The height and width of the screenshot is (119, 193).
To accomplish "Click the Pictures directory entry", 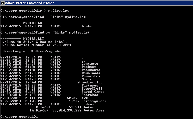I will 49,85.
